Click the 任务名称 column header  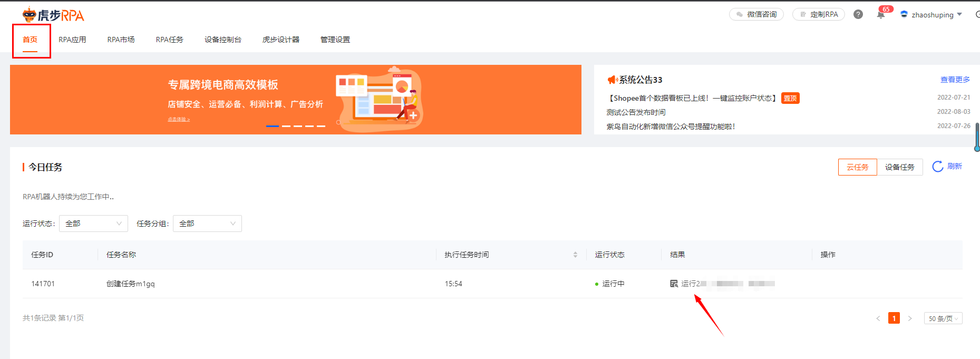coord(121,255)
